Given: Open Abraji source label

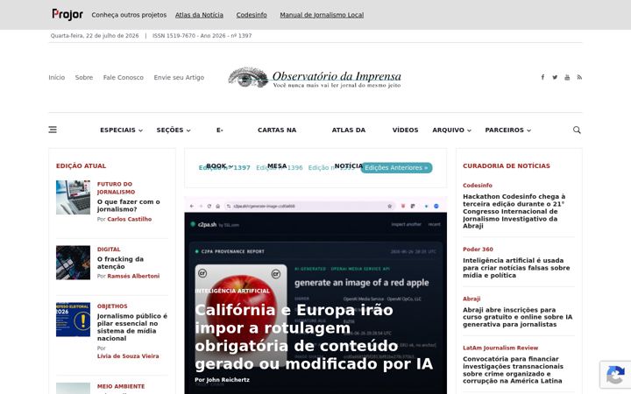Looking at the screenshot, I should pyautogui.click(x=471, y=299).
